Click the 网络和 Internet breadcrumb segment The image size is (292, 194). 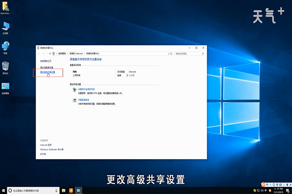[x=76, y=54]
